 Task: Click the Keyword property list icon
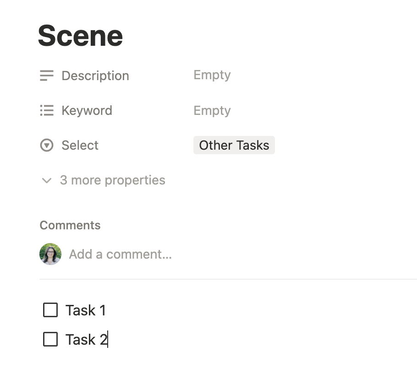point(47,110)
